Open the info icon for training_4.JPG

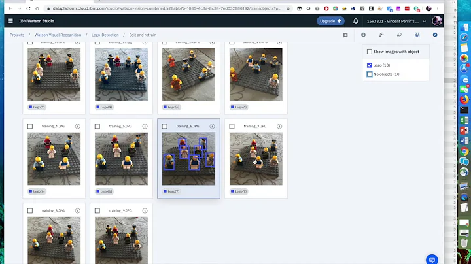click(x=77, y=126)
